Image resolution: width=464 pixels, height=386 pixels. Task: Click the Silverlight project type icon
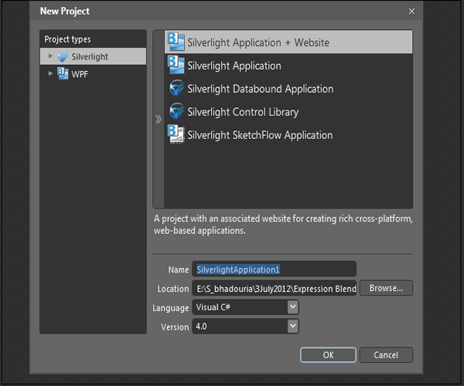[63, 56]
